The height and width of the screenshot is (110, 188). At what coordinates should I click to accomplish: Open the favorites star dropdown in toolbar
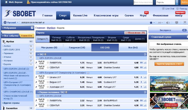coord(152,22)
